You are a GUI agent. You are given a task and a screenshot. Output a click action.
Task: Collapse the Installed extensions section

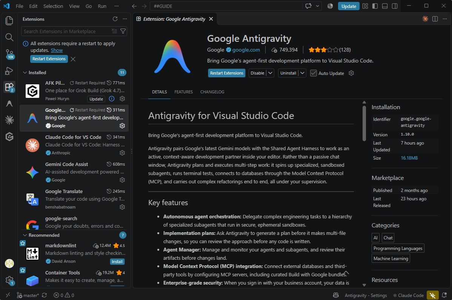click(x=25, y=73)
